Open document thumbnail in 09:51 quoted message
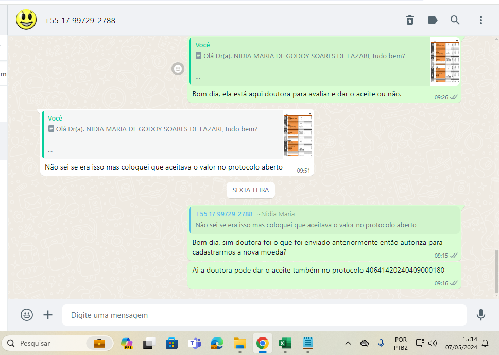 298,134
